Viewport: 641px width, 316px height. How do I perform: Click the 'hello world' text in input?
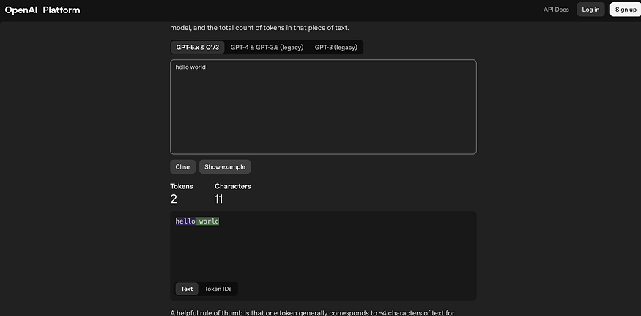point(190,67)
